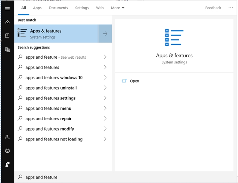The height and width of the screenshot is (183, 238).
Task: Switch to the Documents tab
Action: (x=58, y=8)
